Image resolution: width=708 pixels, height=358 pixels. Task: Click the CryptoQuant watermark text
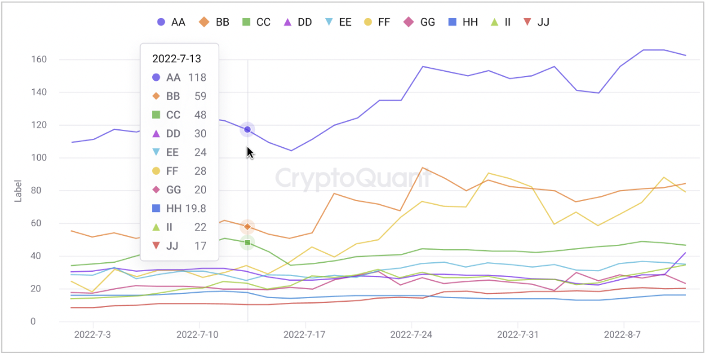[x=353, y=178]
